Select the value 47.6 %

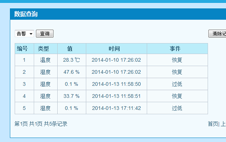click(x=72, y=72)
